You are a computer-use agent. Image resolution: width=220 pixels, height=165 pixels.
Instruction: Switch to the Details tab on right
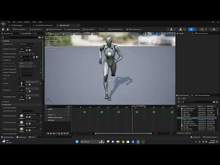pyautogui.click(x=181, y=33)
